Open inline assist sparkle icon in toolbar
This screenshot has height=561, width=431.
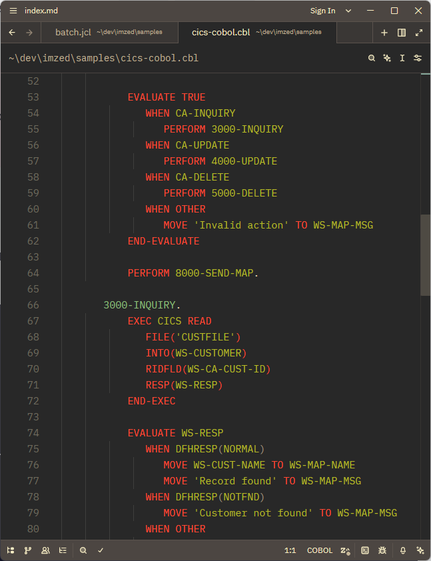[387, 58]
